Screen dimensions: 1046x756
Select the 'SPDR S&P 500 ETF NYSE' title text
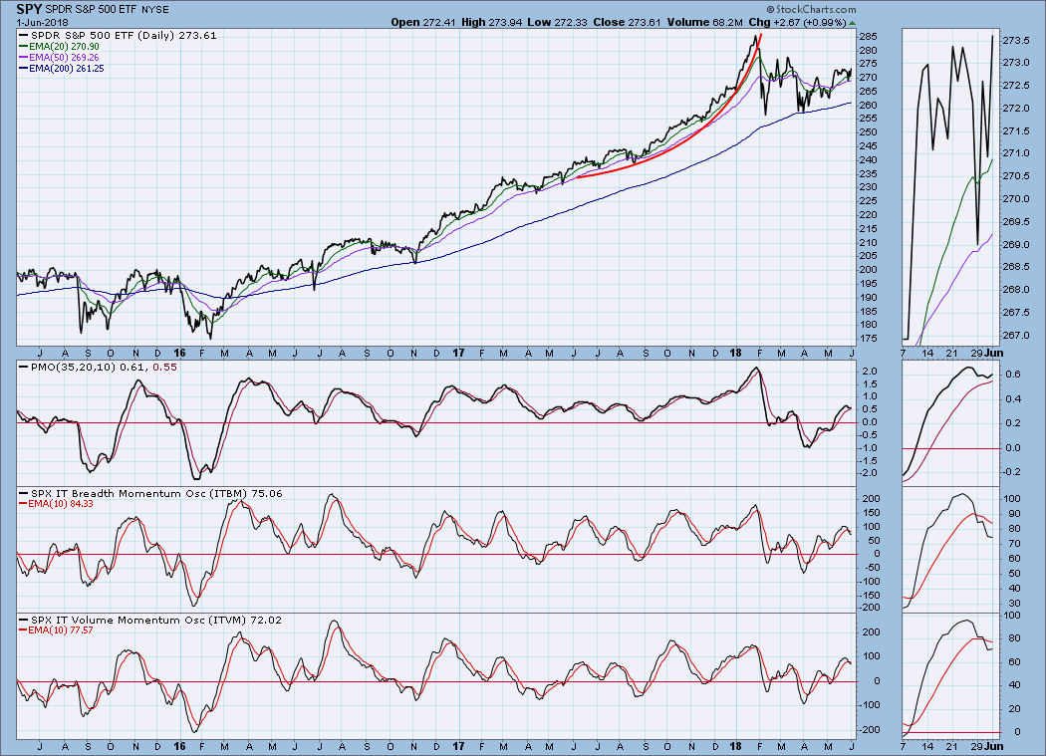pos(107,10)
